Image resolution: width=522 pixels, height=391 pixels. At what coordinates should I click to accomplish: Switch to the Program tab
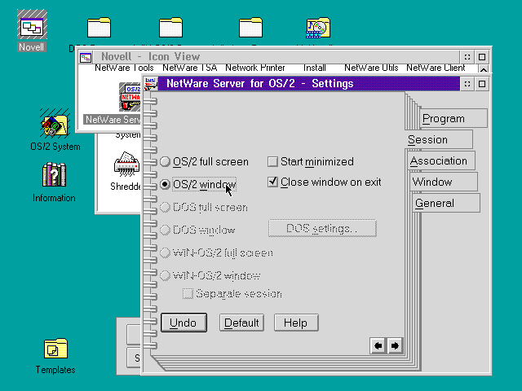453,118
